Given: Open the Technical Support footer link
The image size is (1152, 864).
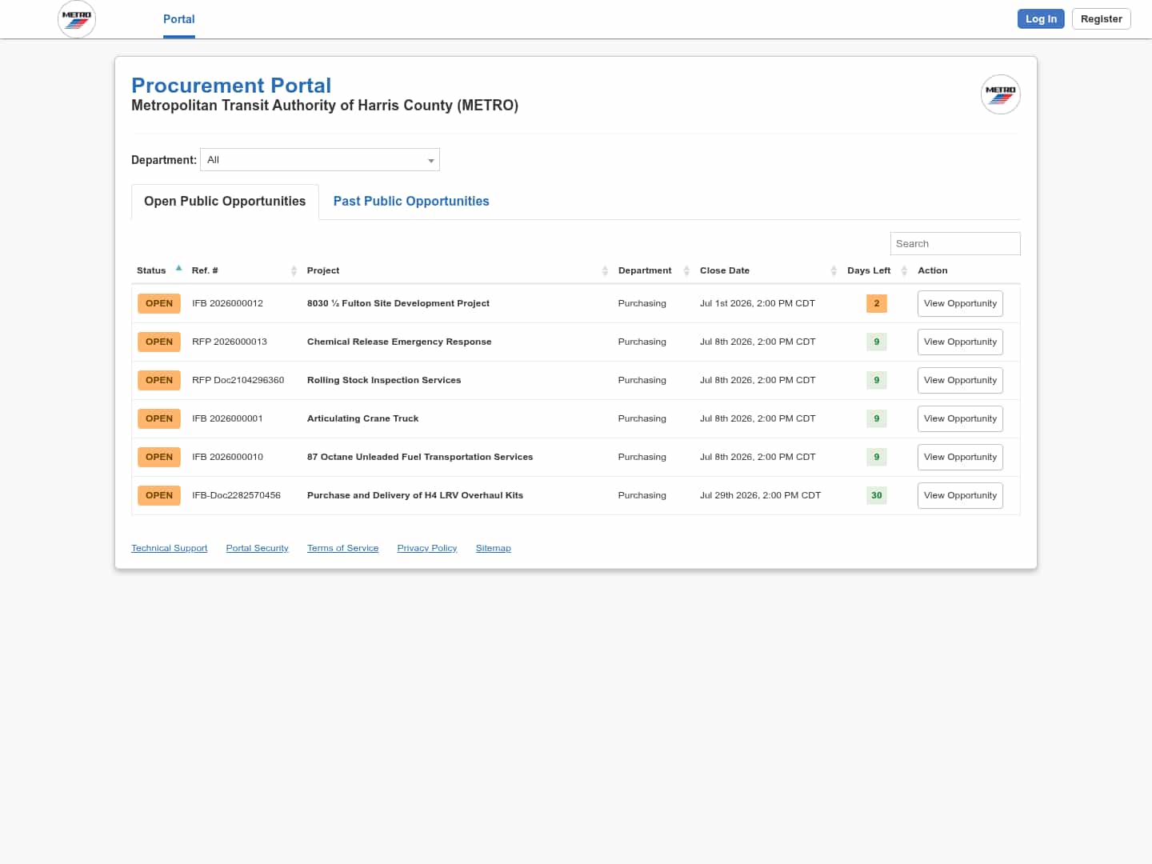Looking at the screenshot, I should pyautogui.click(x=170, y=549).
